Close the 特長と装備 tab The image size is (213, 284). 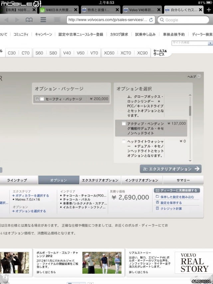click(117, 10)
